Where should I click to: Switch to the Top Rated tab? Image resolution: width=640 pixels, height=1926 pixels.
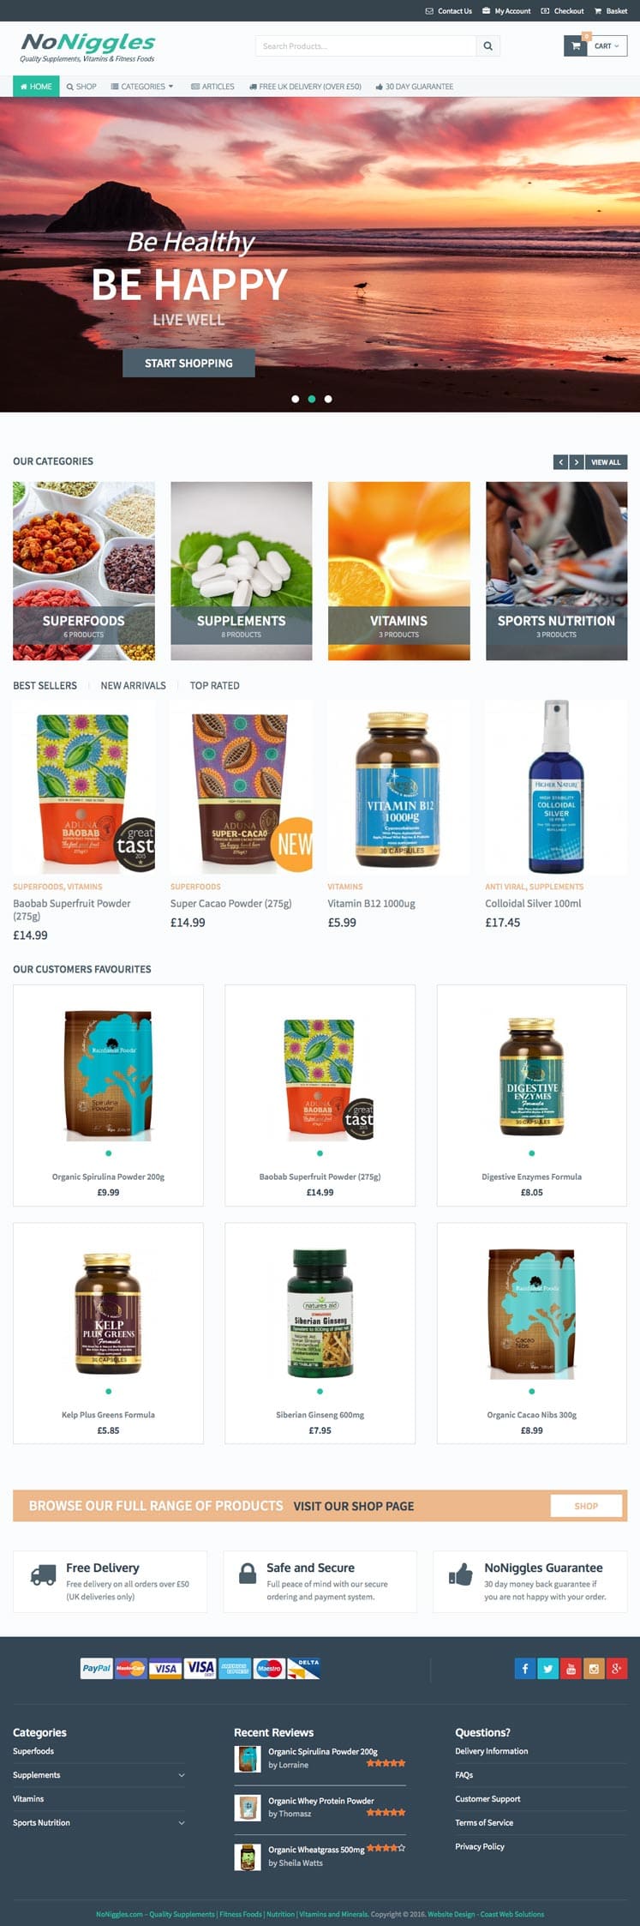click(x=214, y=686)
